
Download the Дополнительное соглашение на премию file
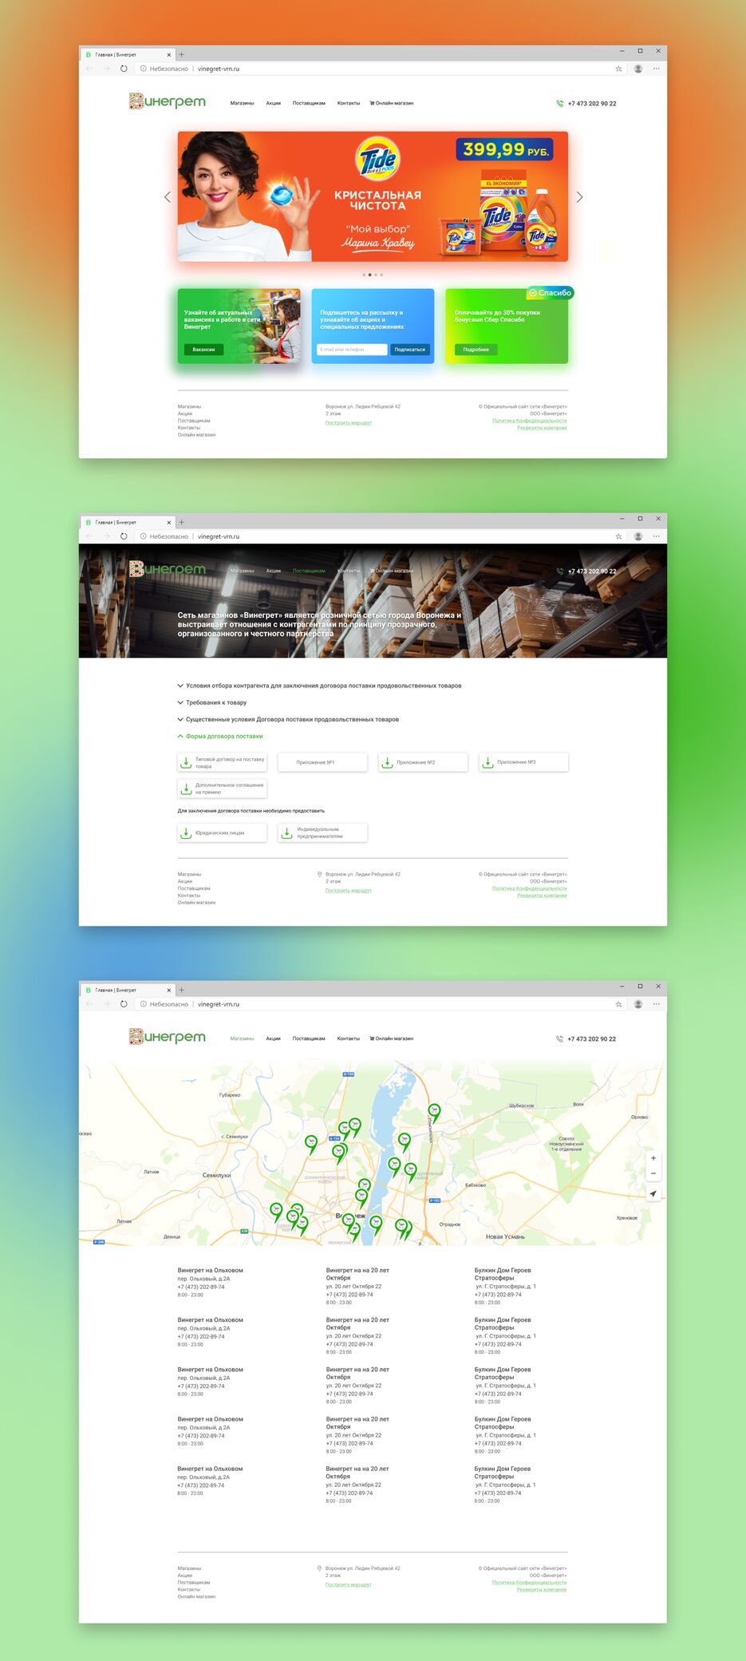(x=222, y=789)
